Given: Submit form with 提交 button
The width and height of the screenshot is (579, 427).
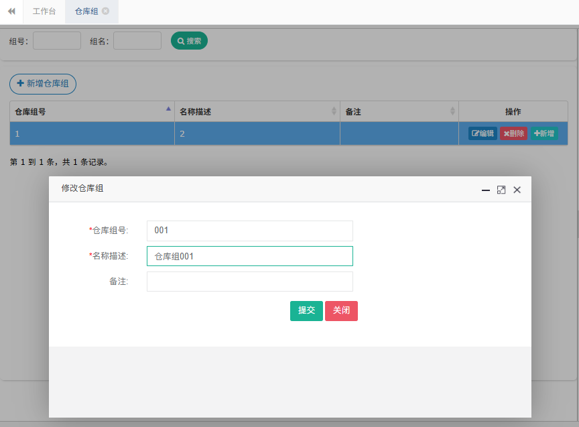Looking at the screenshot, I should [x=306, y=311].
